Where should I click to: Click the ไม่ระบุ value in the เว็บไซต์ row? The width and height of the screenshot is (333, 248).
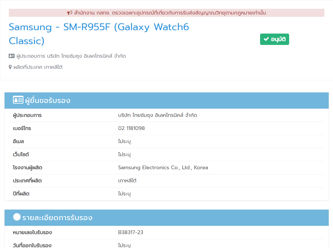coord(124,154)
